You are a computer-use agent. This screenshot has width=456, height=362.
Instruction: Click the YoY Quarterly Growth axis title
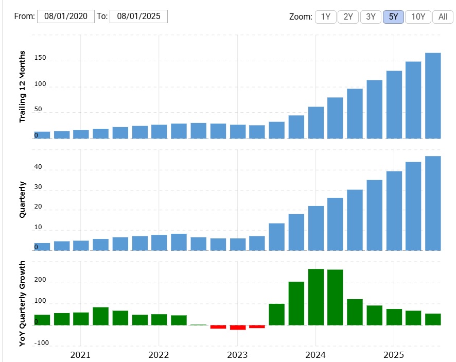[22, 303]
